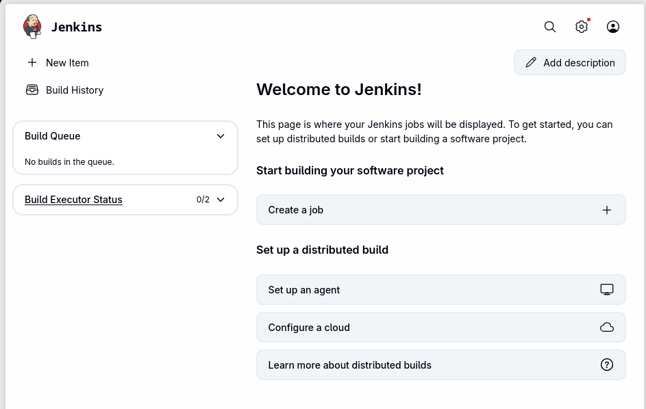Screen dimensions: 646x409
Task: Click the plus icon beside New Item
Action: 32,62
